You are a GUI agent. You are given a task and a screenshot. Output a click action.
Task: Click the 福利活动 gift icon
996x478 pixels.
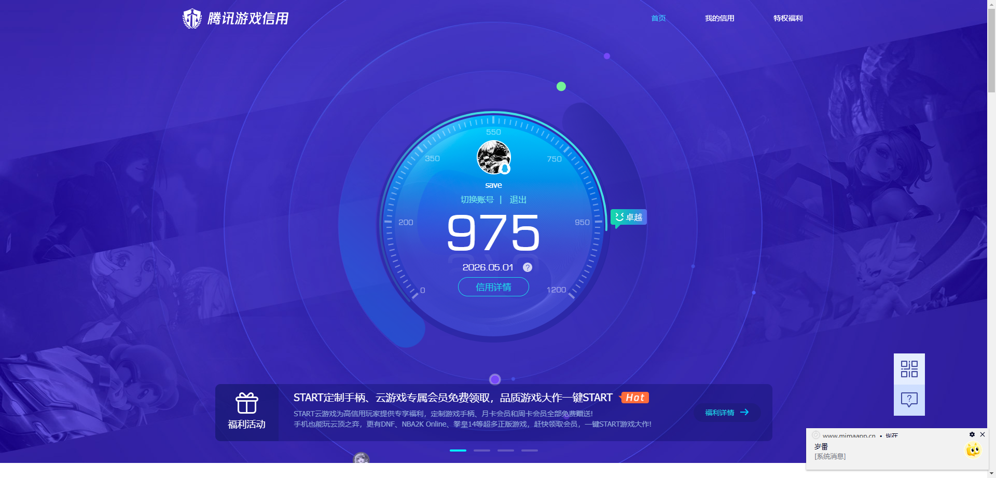pos(247,403)
